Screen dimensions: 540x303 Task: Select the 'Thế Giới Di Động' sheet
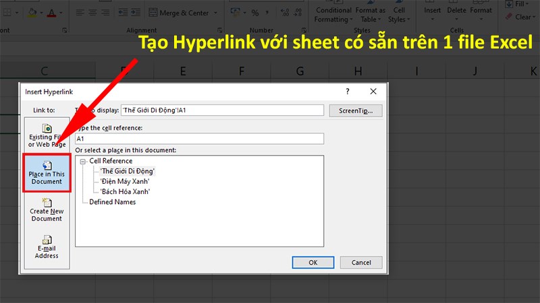pyautogui.click(x=128, y=171)
